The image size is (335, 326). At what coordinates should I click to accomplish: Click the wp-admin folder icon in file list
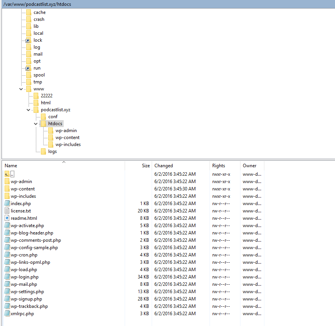[7, 182]
